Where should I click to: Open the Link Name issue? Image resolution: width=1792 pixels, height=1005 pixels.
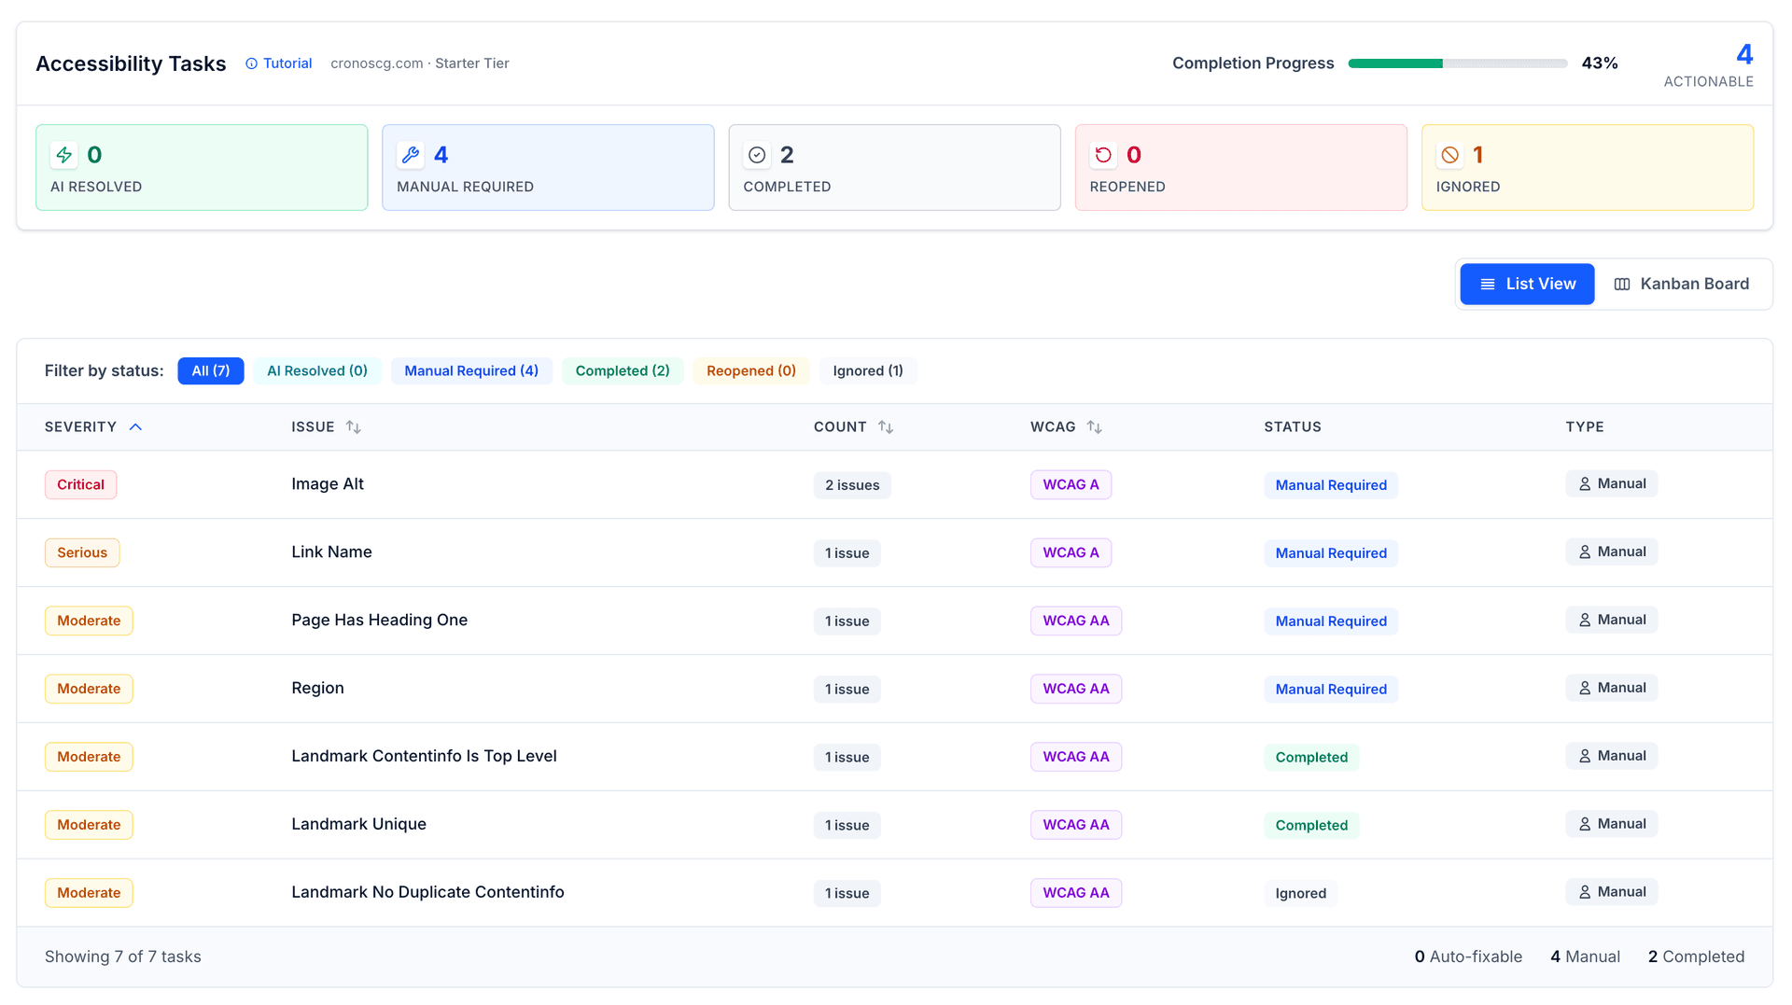pos(331,552)
